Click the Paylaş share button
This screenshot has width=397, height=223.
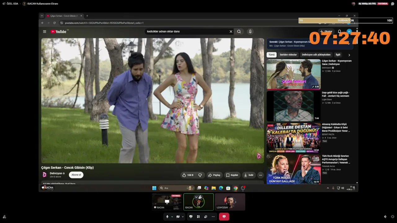pyautogui.click(x=214, y=175)
